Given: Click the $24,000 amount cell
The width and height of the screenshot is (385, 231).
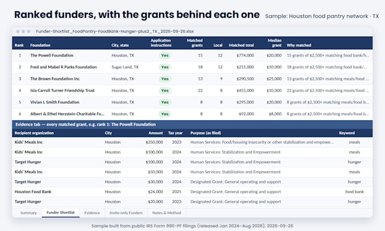Looking at the screenshot, I should pos(155,192).
